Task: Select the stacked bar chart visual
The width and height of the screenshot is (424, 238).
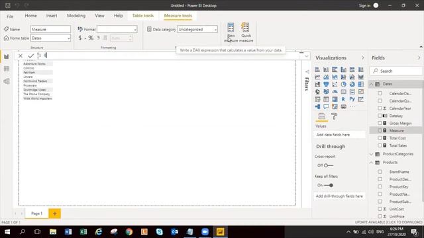Action: coord(317,69)
